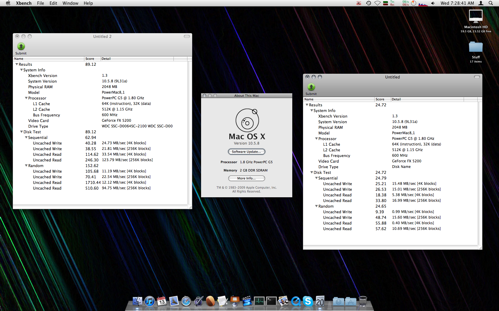Open Activity Monitor in dock
Image resolution: width=499 pixels, height=311 pixels.
point(259,301)
